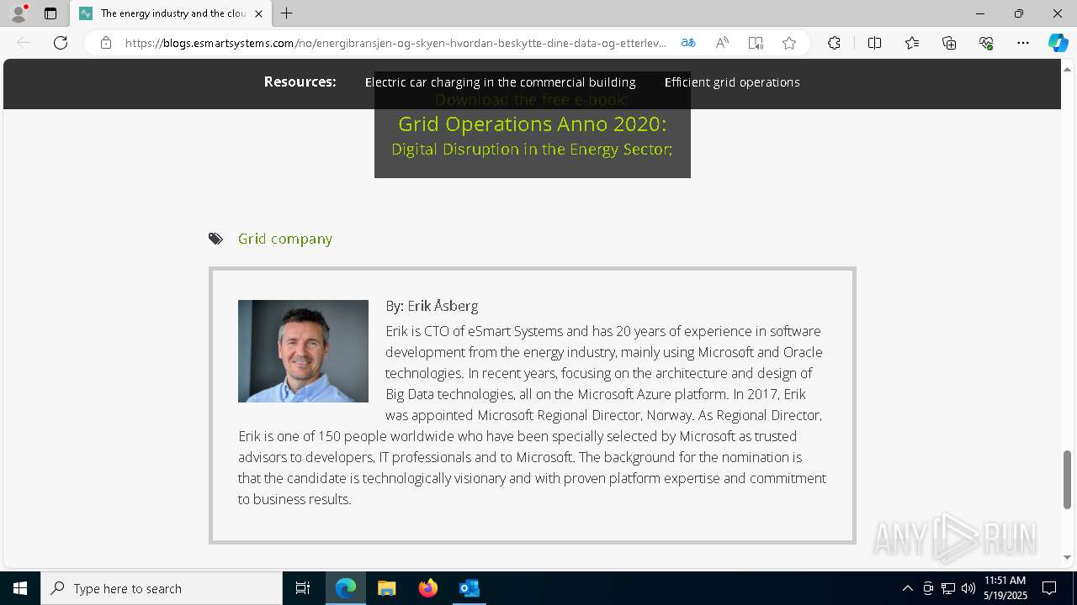
Task: Show hidden system tray icons
Action: pos(907,588)
